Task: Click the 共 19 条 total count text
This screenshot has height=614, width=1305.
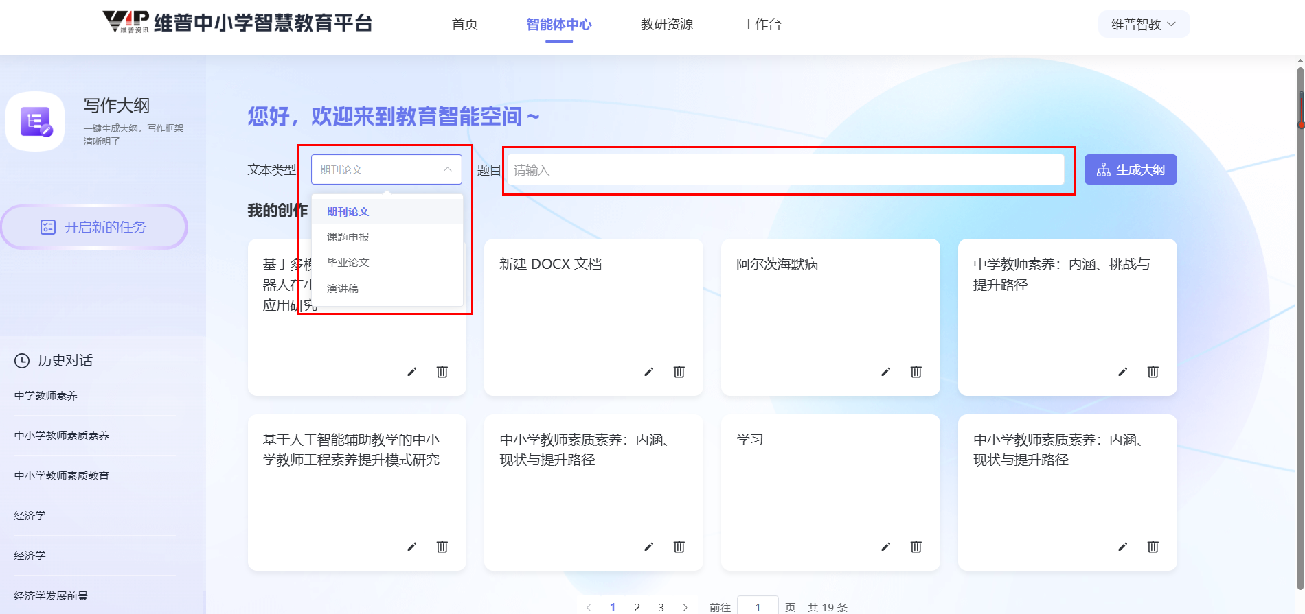Action: coord(828,607)
